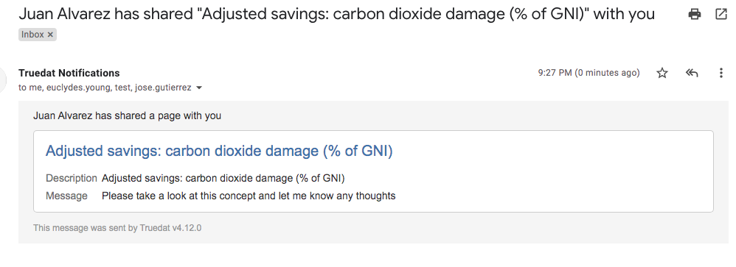This screenshot has width=736, height=267.
Task: Open email in new window icon
Action: [x=721, y=15]
